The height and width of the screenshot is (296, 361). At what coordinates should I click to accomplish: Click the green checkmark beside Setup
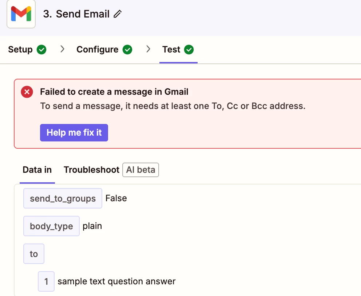click(x=41, y=50)
